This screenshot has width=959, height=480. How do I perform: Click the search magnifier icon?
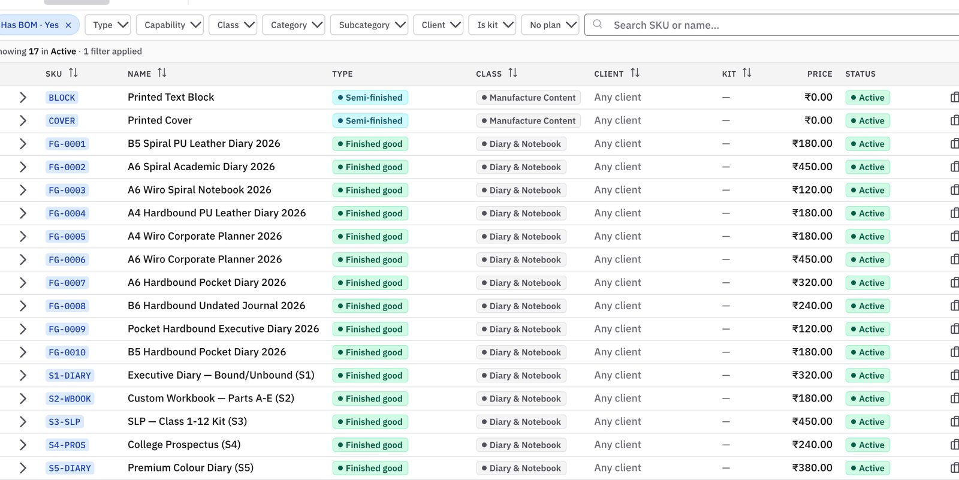[598, 25]
